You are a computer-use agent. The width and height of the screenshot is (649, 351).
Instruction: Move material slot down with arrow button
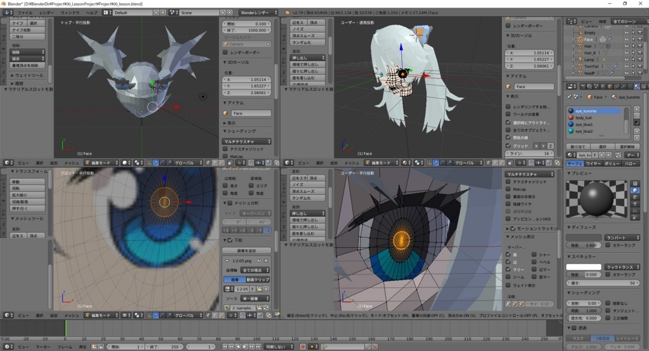tap(636, 138)
